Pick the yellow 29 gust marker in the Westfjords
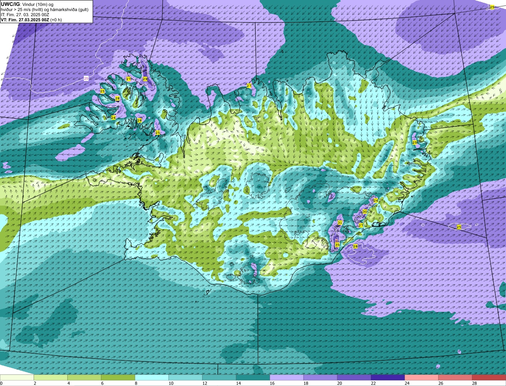The width and height of the screenshot is (506, 386). (145, 79)
